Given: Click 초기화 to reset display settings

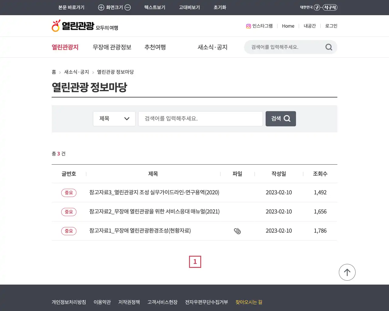Looking at the screenshot, I should pos(220,7).
